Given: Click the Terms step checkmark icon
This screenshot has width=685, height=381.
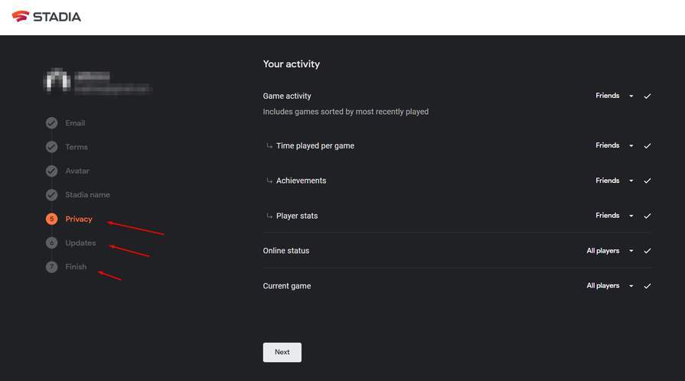Looking at the screenshot, I should pyautogui.click(x=51, y=147).
